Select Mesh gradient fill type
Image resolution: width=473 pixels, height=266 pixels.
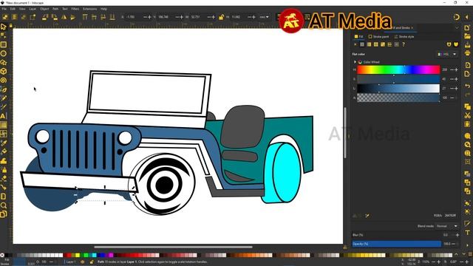pos(383,44)
